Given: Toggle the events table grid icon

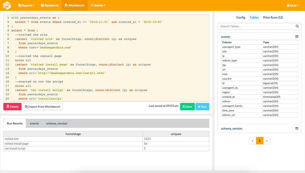Looking at the screenshot, I should coord(297,37).
